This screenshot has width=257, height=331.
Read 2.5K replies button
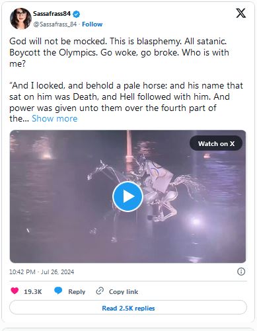coord(128,308)
